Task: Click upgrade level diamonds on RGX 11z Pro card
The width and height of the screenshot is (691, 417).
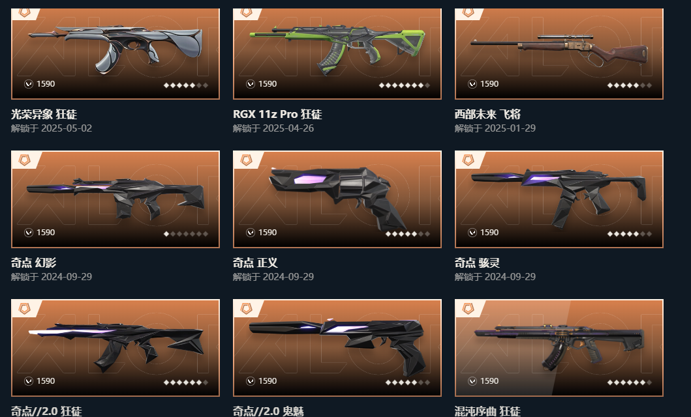Action: pyautogui.click(x=405, y=85)
